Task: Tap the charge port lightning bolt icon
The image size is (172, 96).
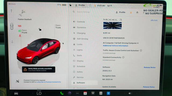Action: click(x=63, y=43)
